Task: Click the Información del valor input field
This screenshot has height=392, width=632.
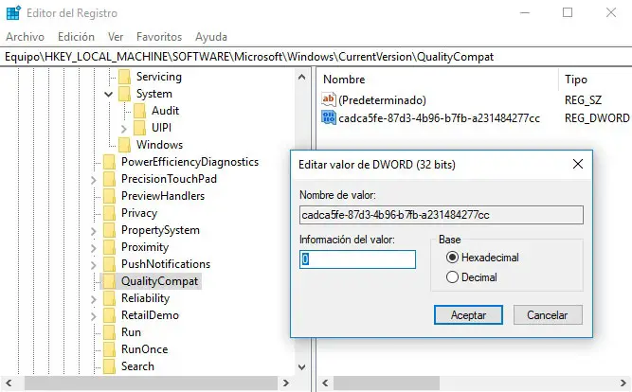Action: [x=358, y=258]
